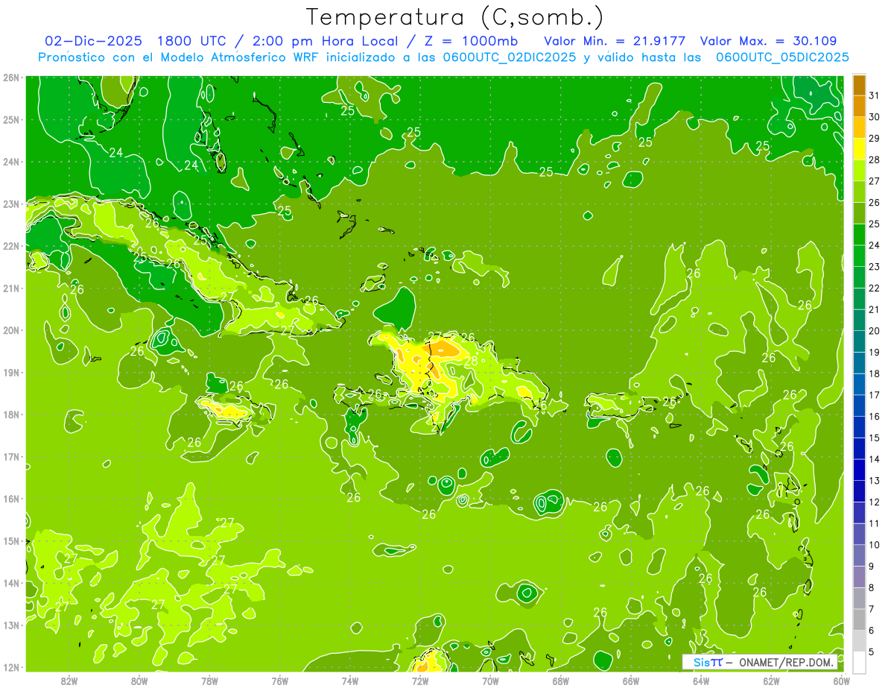The width and height of the screenshot is (894, 691).
Task: Click the '0600UTC_05DIC2025' valid-until text
Action: coord(782,57)
